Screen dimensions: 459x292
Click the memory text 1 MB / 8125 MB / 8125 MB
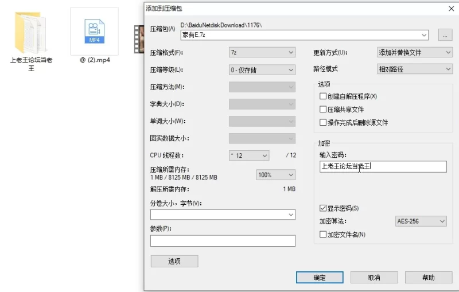184,177
